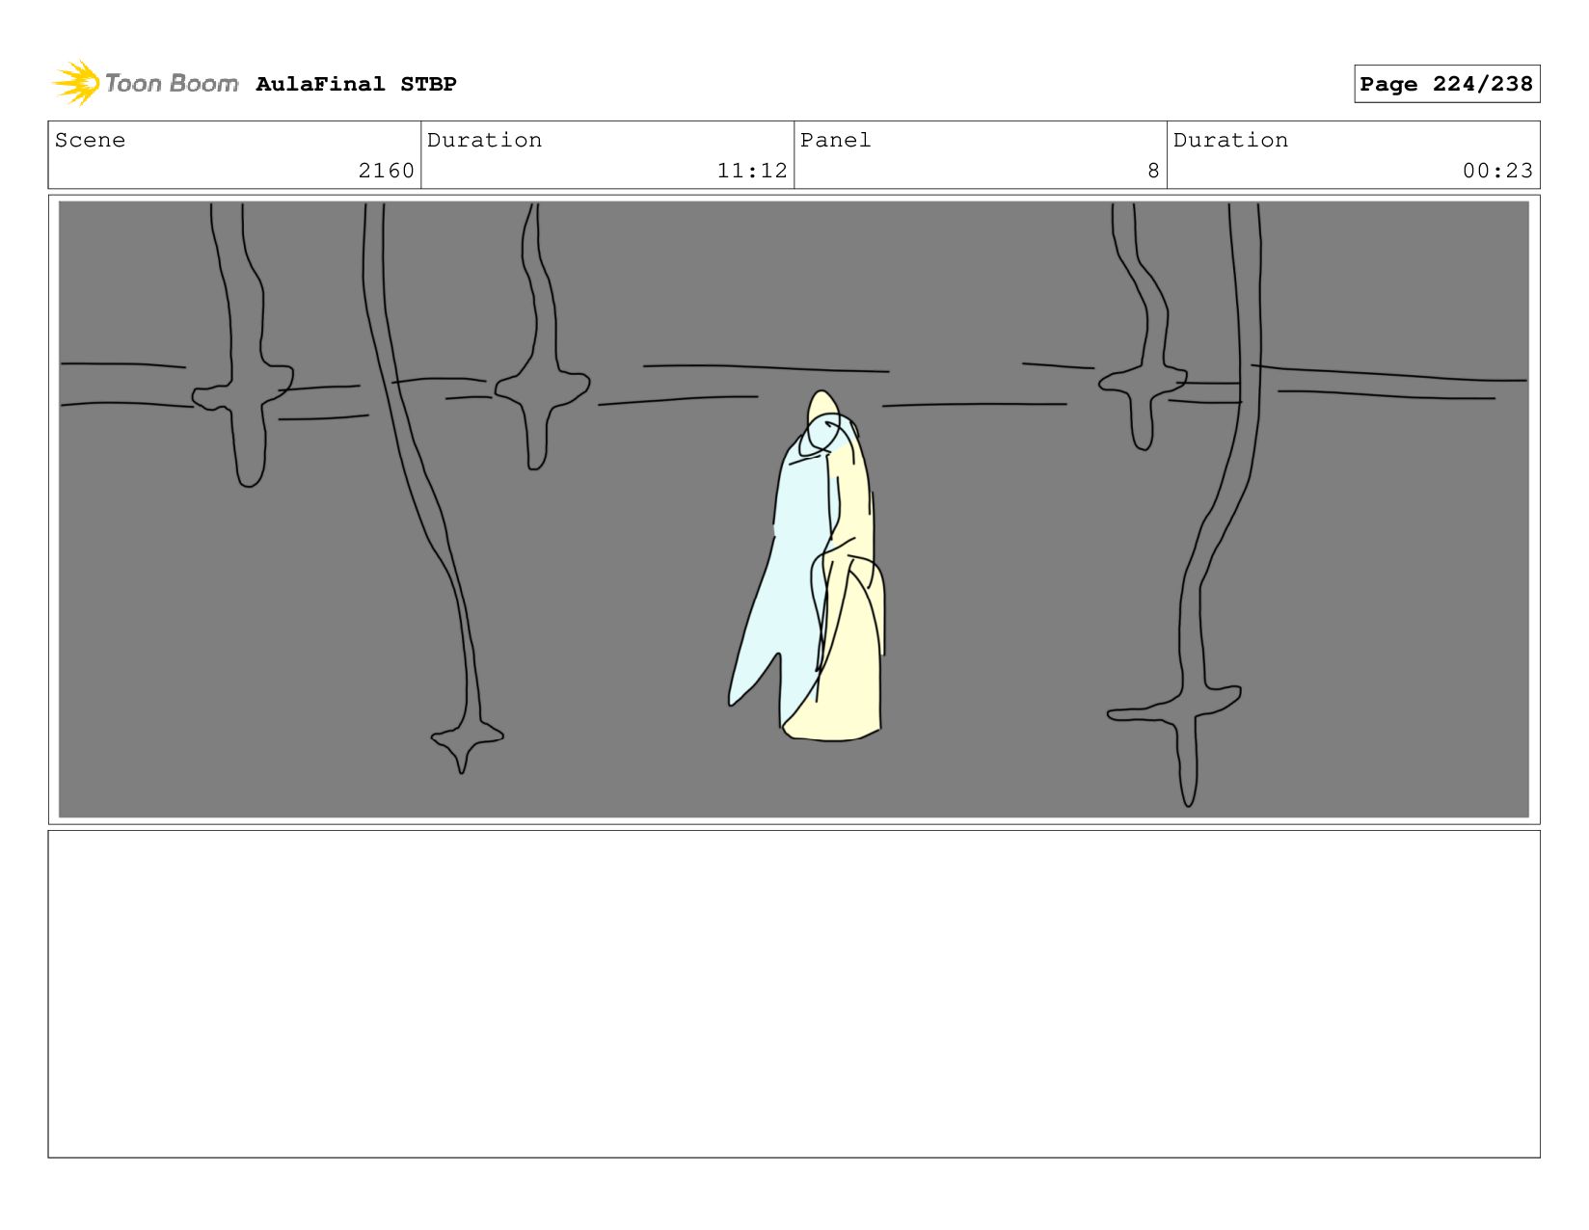Screen dimensions: 1589x1230
Task: Click the panel number 8
Action: 1153,171
